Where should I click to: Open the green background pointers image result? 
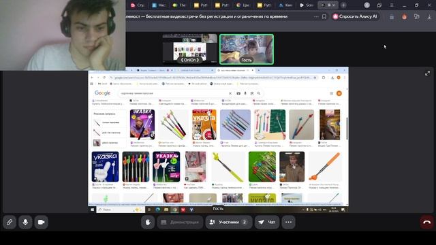pyautogui.click(x=262, y=167)
